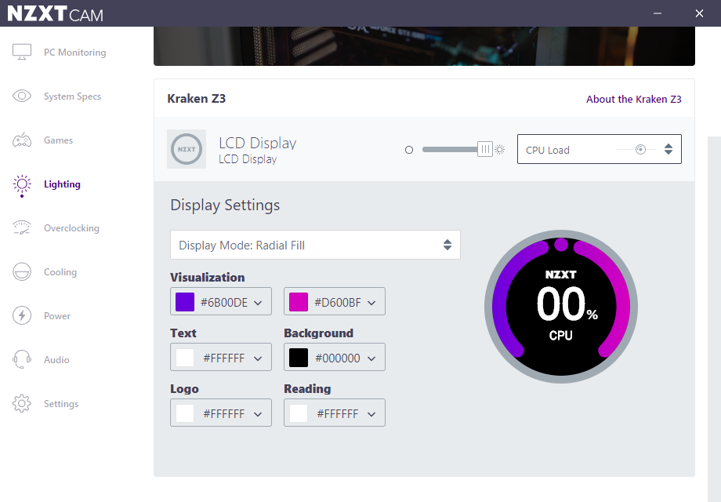
Task: Go to Games section
Action: [59, 140]
